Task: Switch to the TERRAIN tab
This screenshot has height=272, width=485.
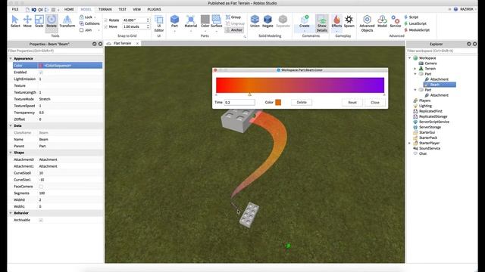Action: tap(105, 10)
